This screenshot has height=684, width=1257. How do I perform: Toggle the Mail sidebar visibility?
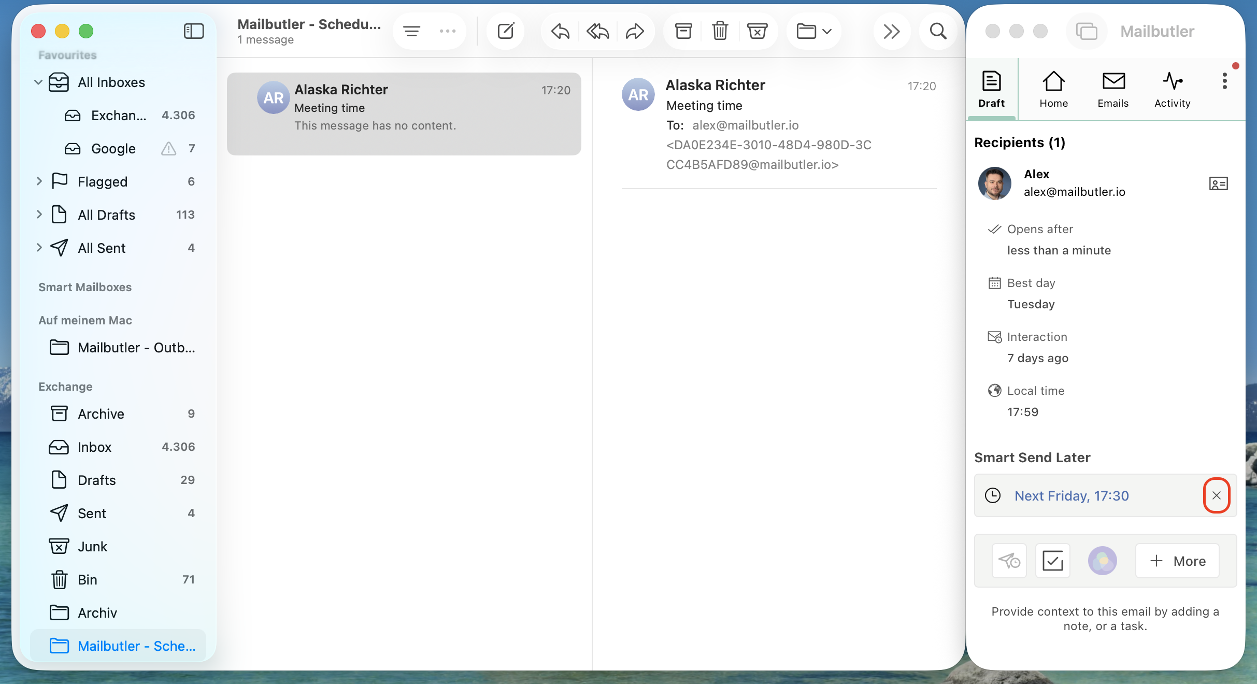[x=194, y=31]
